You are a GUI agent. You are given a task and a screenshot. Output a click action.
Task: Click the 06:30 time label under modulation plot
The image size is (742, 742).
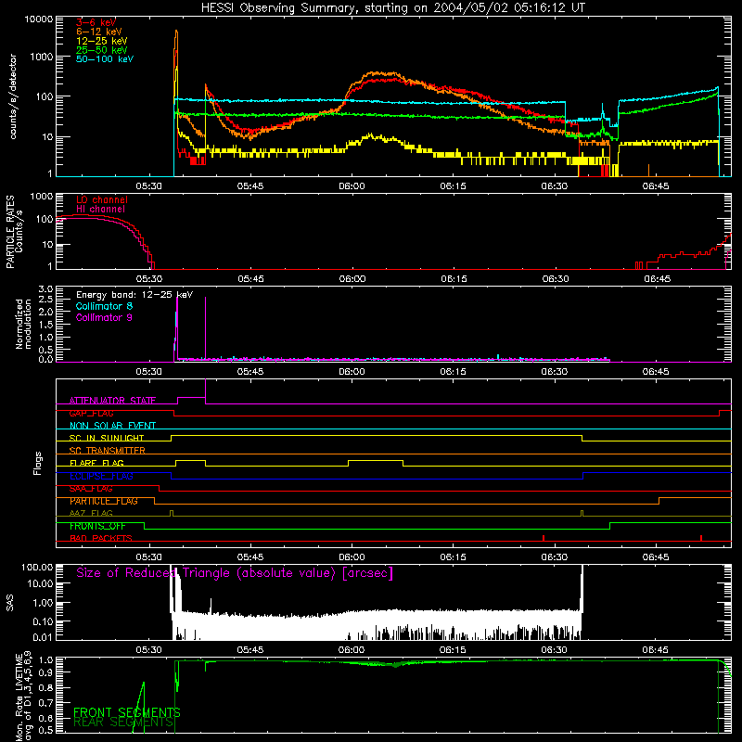pos(554,372)
